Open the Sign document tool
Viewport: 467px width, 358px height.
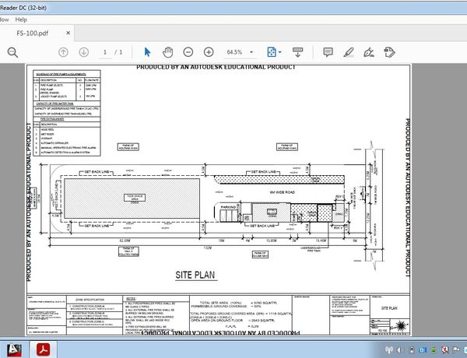tap(370, 52)
